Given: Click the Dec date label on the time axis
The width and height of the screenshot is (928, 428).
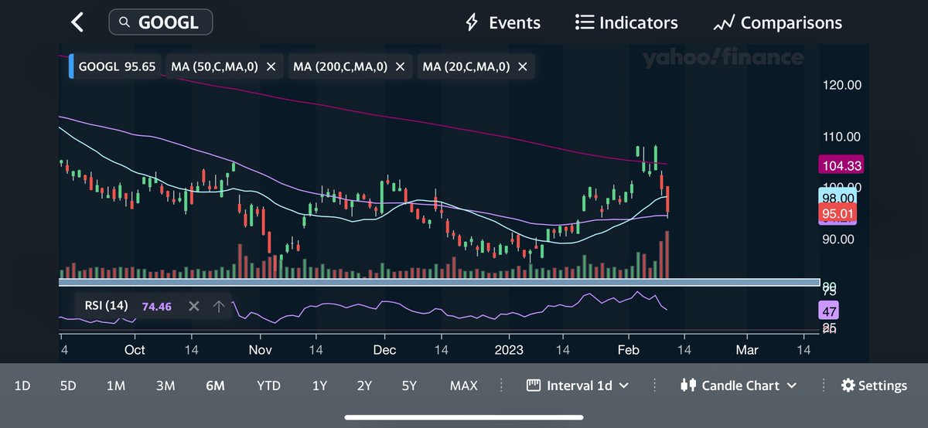Looking at the screenshot, I should 384,350.
